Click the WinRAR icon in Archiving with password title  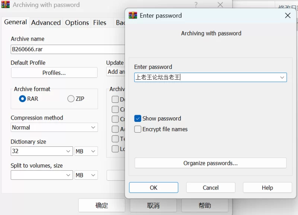(x=5, y=4)
